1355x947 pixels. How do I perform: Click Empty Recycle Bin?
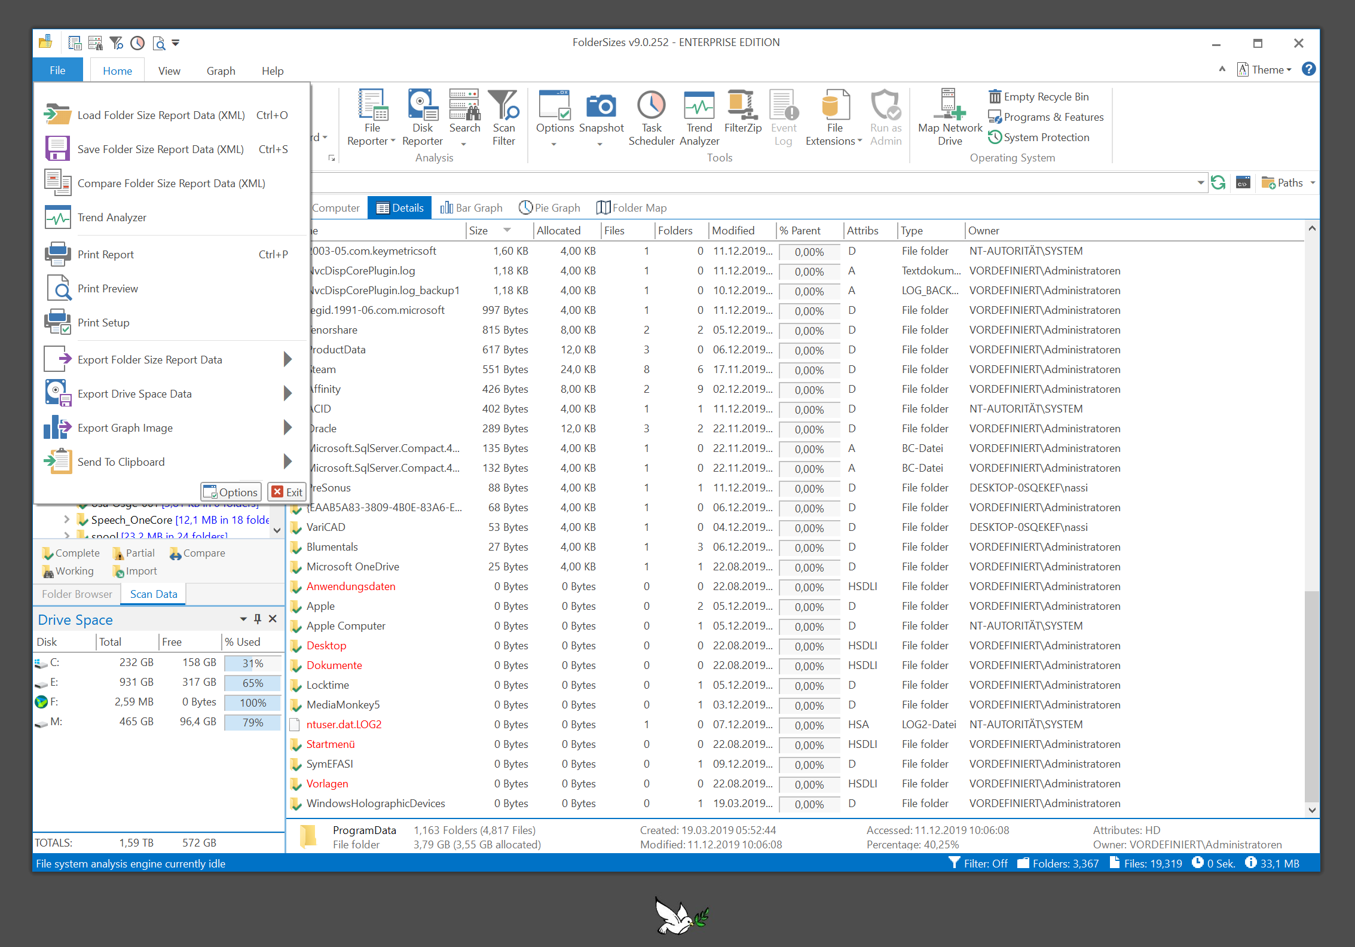tap(1039, 97)
